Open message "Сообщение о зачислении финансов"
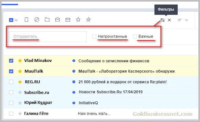This screenshot has width=200, height=122. 114,61
